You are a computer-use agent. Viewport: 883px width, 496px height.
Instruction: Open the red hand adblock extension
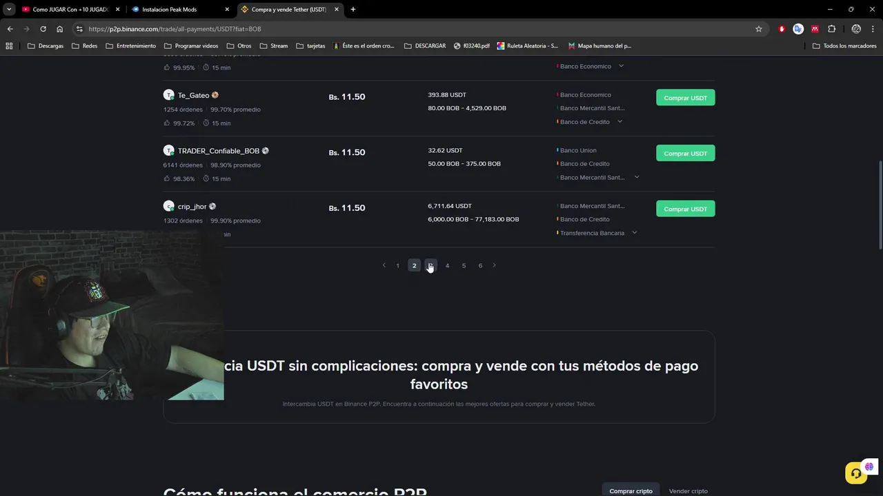click(782, 29)
